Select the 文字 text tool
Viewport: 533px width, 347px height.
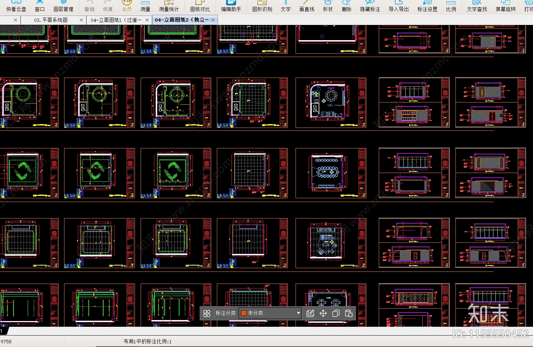pos(286,6)
